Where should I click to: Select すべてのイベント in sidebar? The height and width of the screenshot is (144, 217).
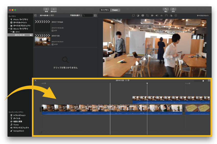point(20,22)
